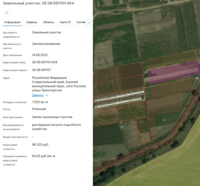200x186 pixels.
Task: Click the Свернуть link under address
Action: click(x=38, y=95)
